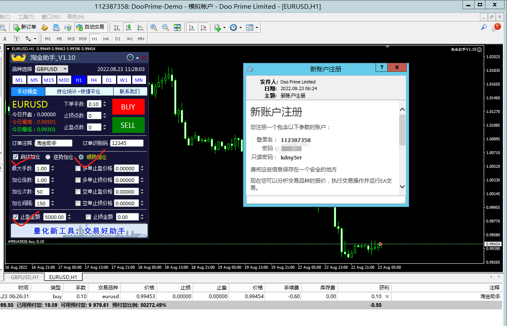The image size is (507, 326).
Task: Toggle chart auto scroll icon
Action: pos(192,27)
